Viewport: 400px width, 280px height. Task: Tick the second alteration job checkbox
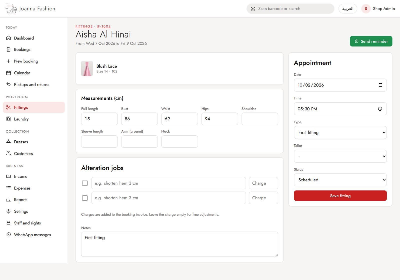coord(85,198)
